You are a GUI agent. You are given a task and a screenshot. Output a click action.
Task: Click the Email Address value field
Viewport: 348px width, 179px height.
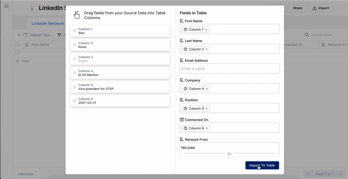(229, 69)
